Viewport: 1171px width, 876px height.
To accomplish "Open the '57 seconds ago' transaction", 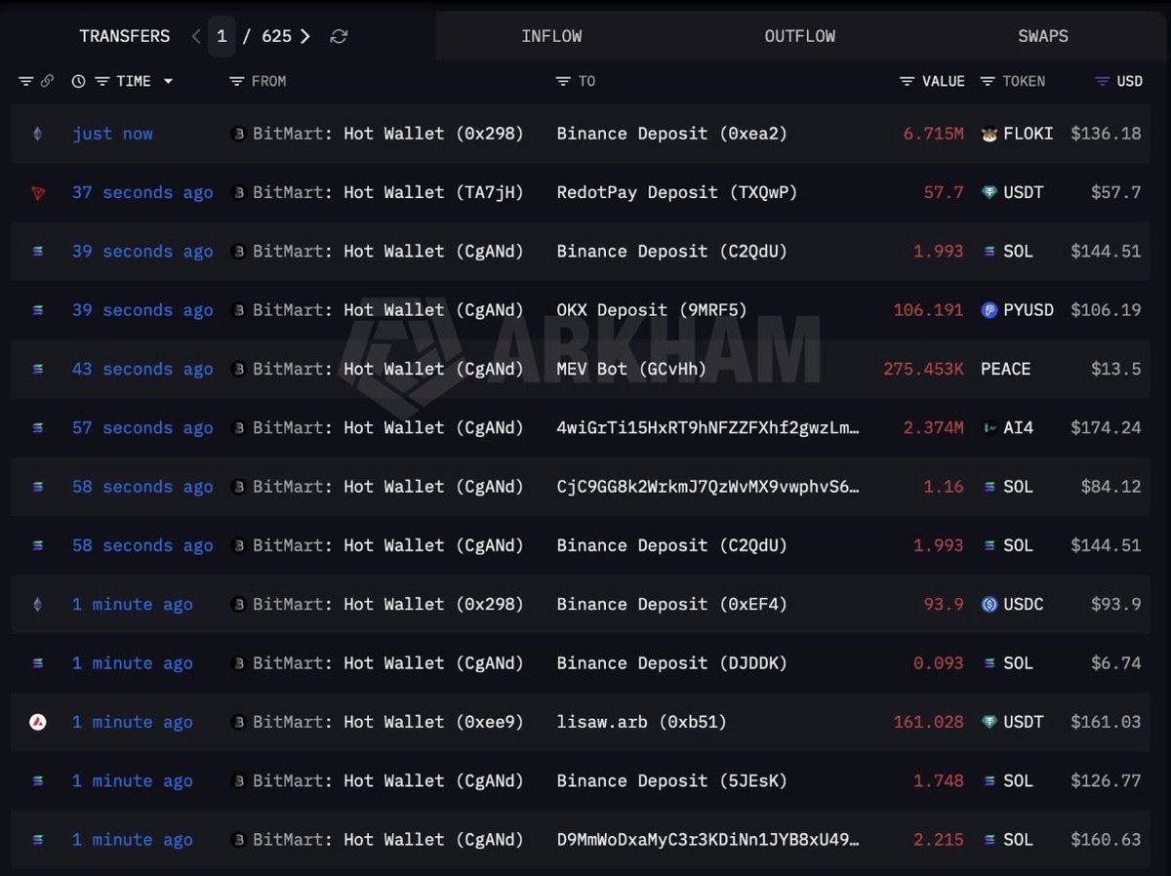I will pos(142,428).
